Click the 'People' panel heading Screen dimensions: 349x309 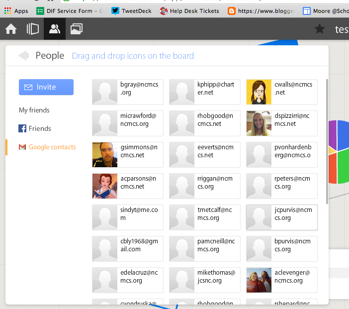(x=50, y=55)
